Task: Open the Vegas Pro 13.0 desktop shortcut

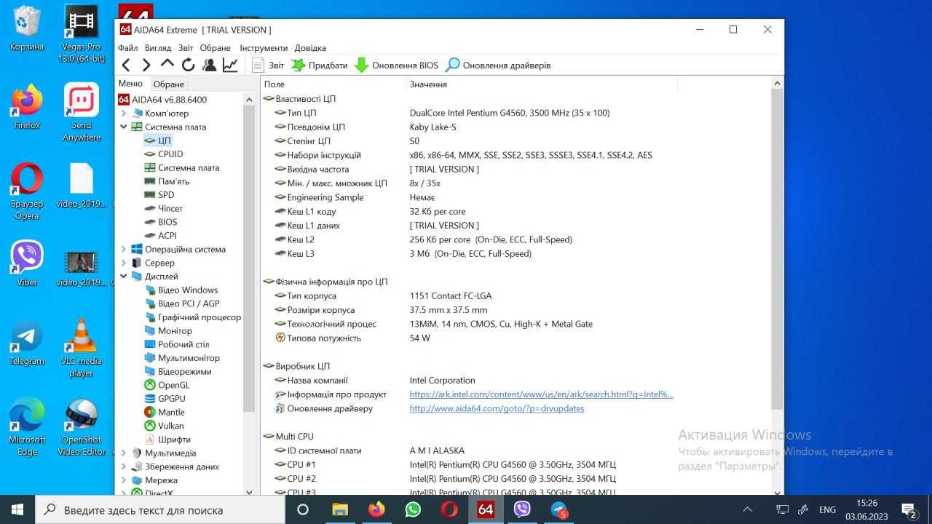Action: [x=82, y=33]
